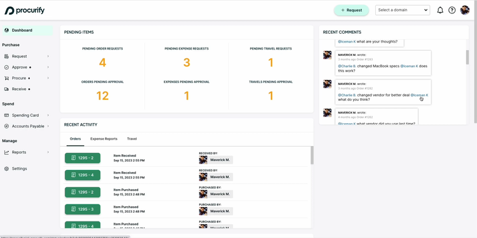Screen dimensions: 477x238
Task: Switch to the Travel tab
Action: pos(132,139)
